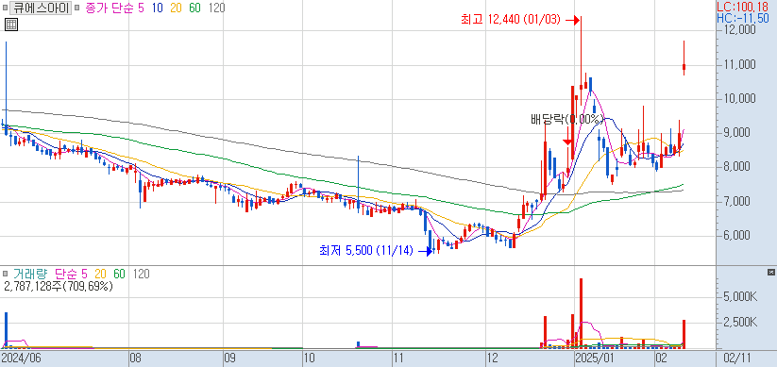The image size is (777, 367).
Task: Click the 2,787,128주(709,69%) volume readout
Action: point(59,286)
